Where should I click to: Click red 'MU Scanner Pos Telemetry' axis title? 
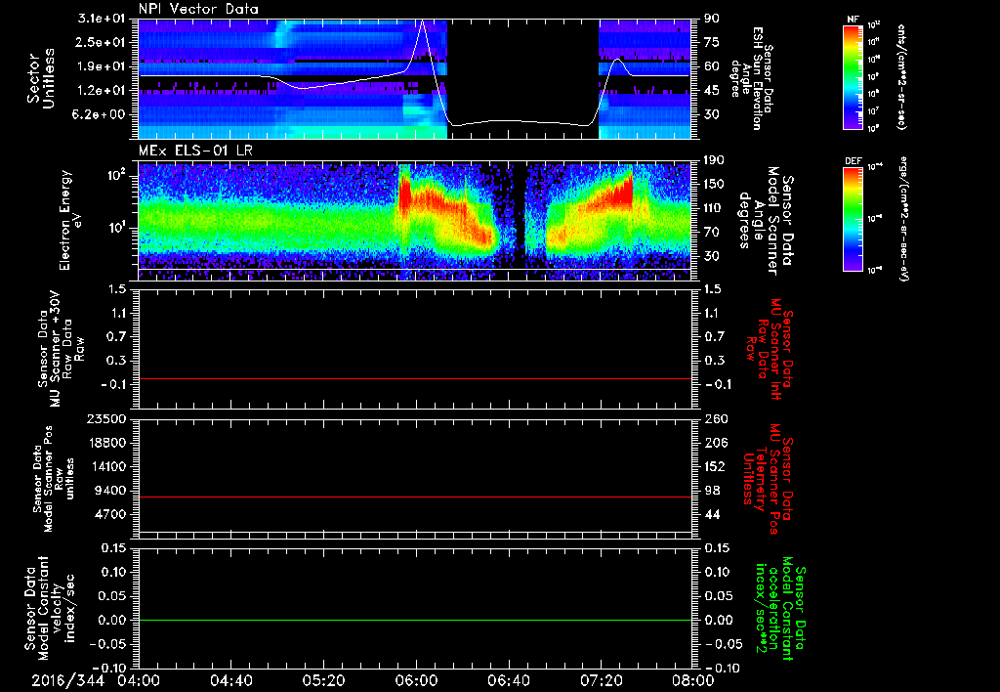coord(768,479)
